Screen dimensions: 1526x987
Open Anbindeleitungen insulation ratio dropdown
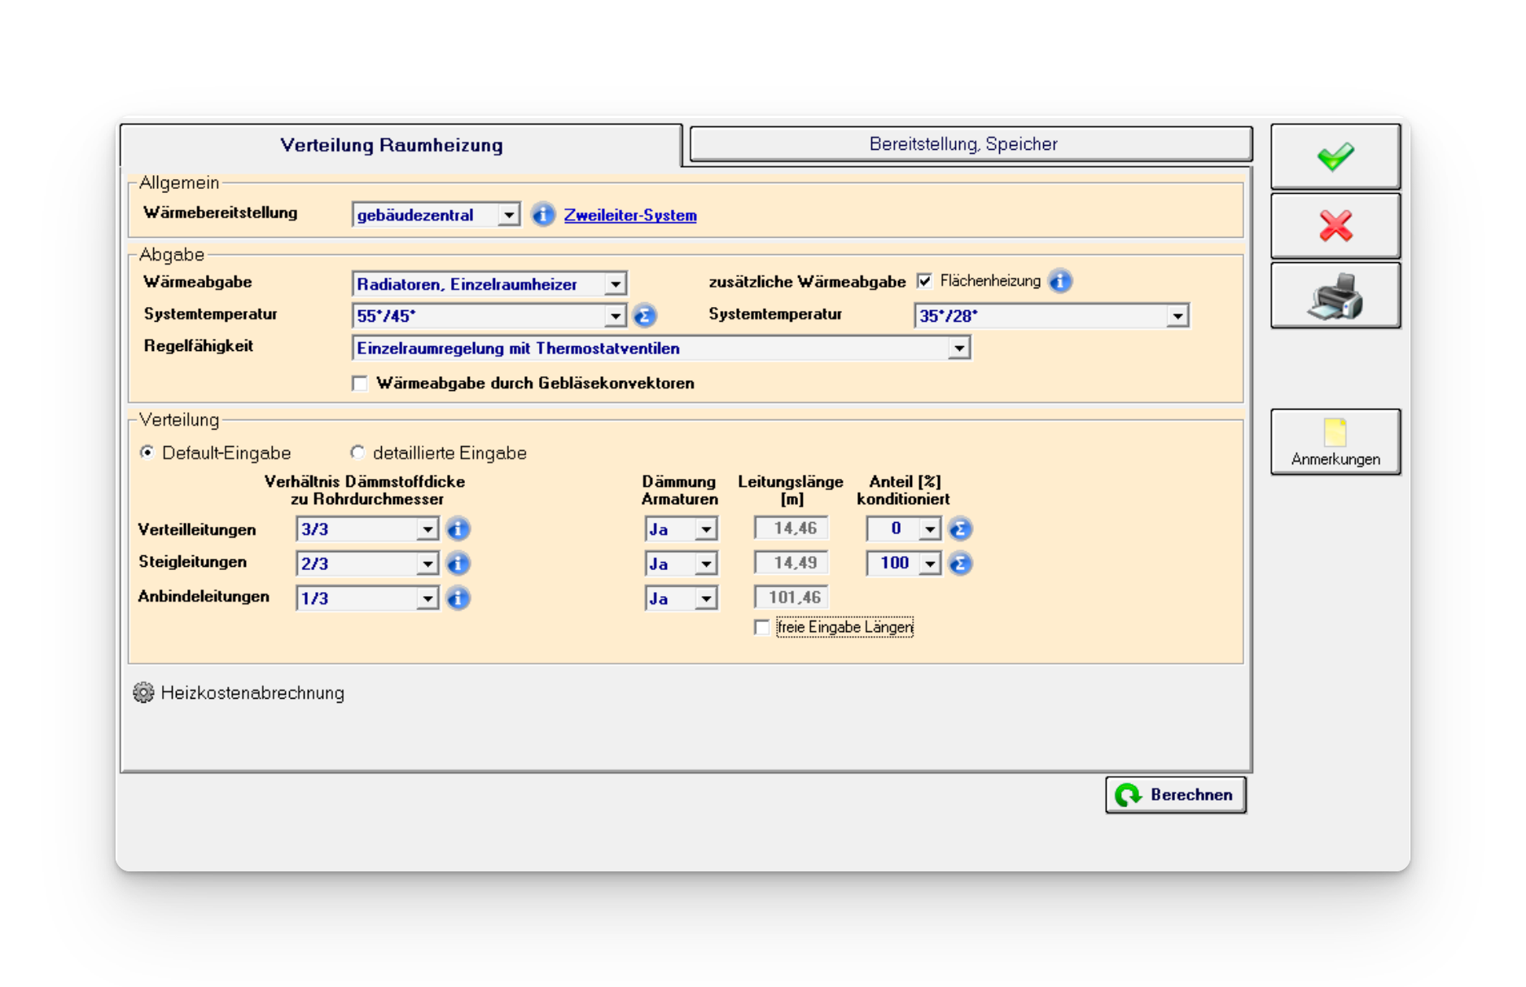pos(428,599)
